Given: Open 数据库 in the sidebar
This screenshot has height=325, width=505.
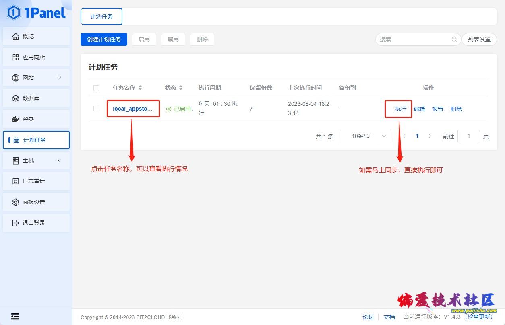Looking at the screenshot, I should click(x=36, y=98).
